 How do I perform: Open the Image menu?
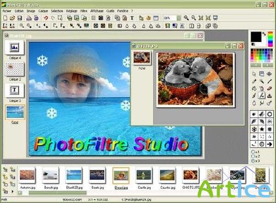[31, 11]
